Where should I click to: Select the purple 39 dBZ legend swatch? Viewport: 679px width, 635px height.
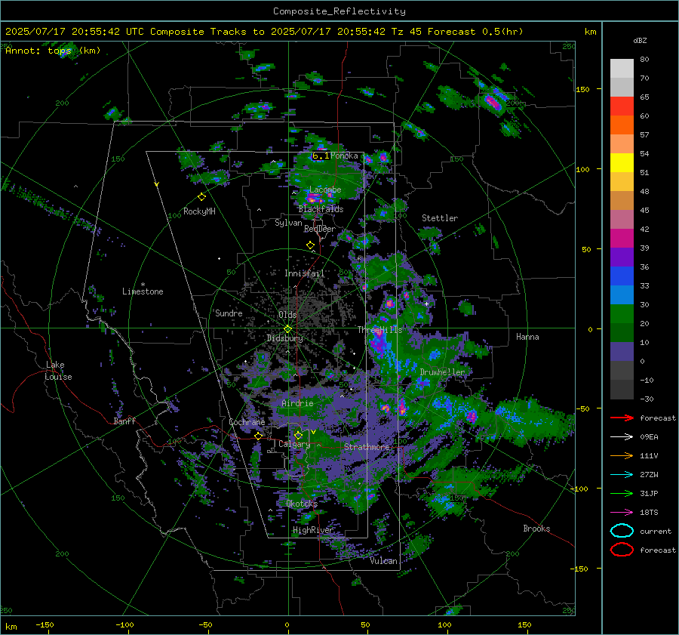tap(622, 257)
